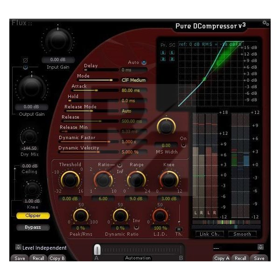This screenshot has width=280, height=280.
Task: Toggle Pr. channel 2 button
Action: (x=163, y=59)
